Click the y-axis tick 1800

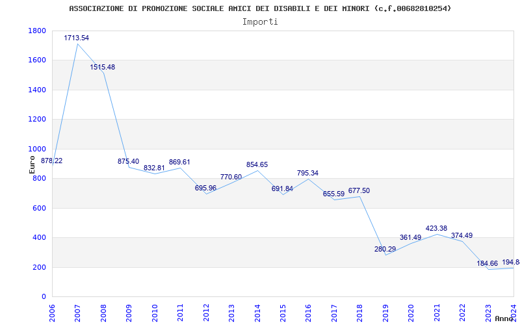pos(37,31)
